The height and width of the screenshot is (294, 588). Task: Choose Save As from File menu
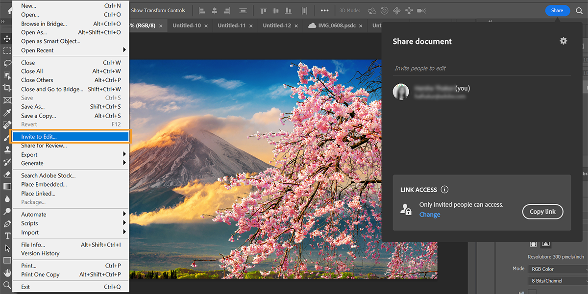72,106
